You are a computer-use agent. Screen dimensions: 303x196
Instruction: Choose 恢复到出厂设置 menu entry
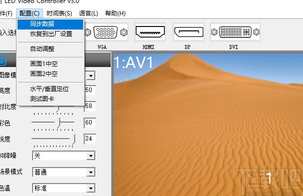(x=51, y=34)
